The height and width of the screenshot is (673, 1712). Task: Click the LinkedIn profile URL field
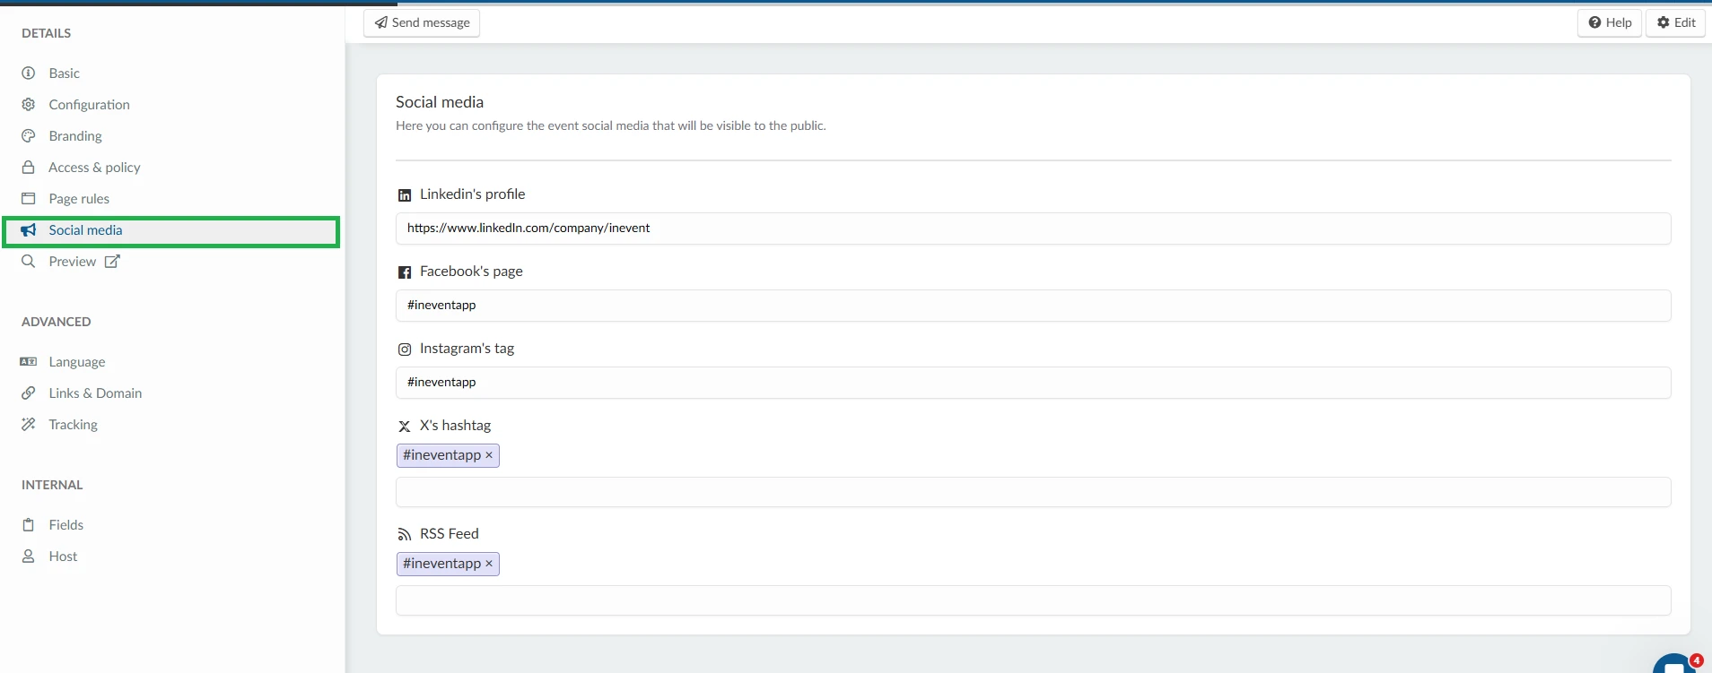tap(1033, 229)
